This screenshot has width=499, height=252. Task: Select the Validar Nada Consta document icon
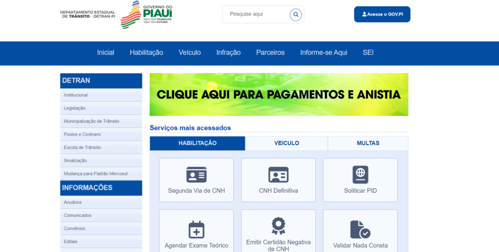[x=360, y=229]
